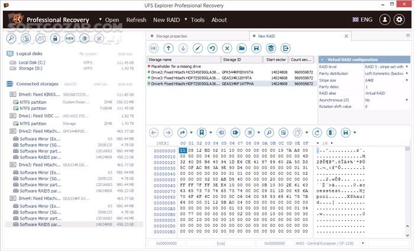Click the stacked layers build RAID icon
This screenshot has height=251, width=414.
click(x=271, y=48)
